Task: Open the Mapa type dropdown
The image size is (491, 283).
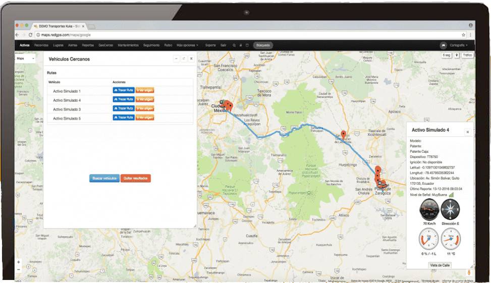Action: point(26,59)
